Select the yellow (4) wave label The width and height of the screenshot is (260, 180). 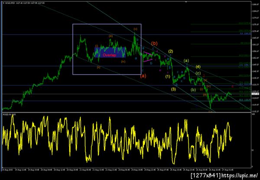pyautogui.click(x=198, y=67)
